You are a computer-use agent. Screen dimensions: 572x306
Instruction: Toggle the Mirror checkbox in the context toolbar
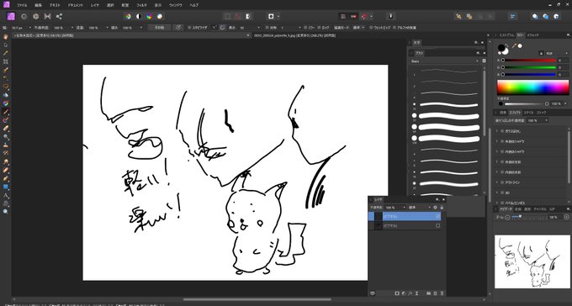click(x=305, y=28)
